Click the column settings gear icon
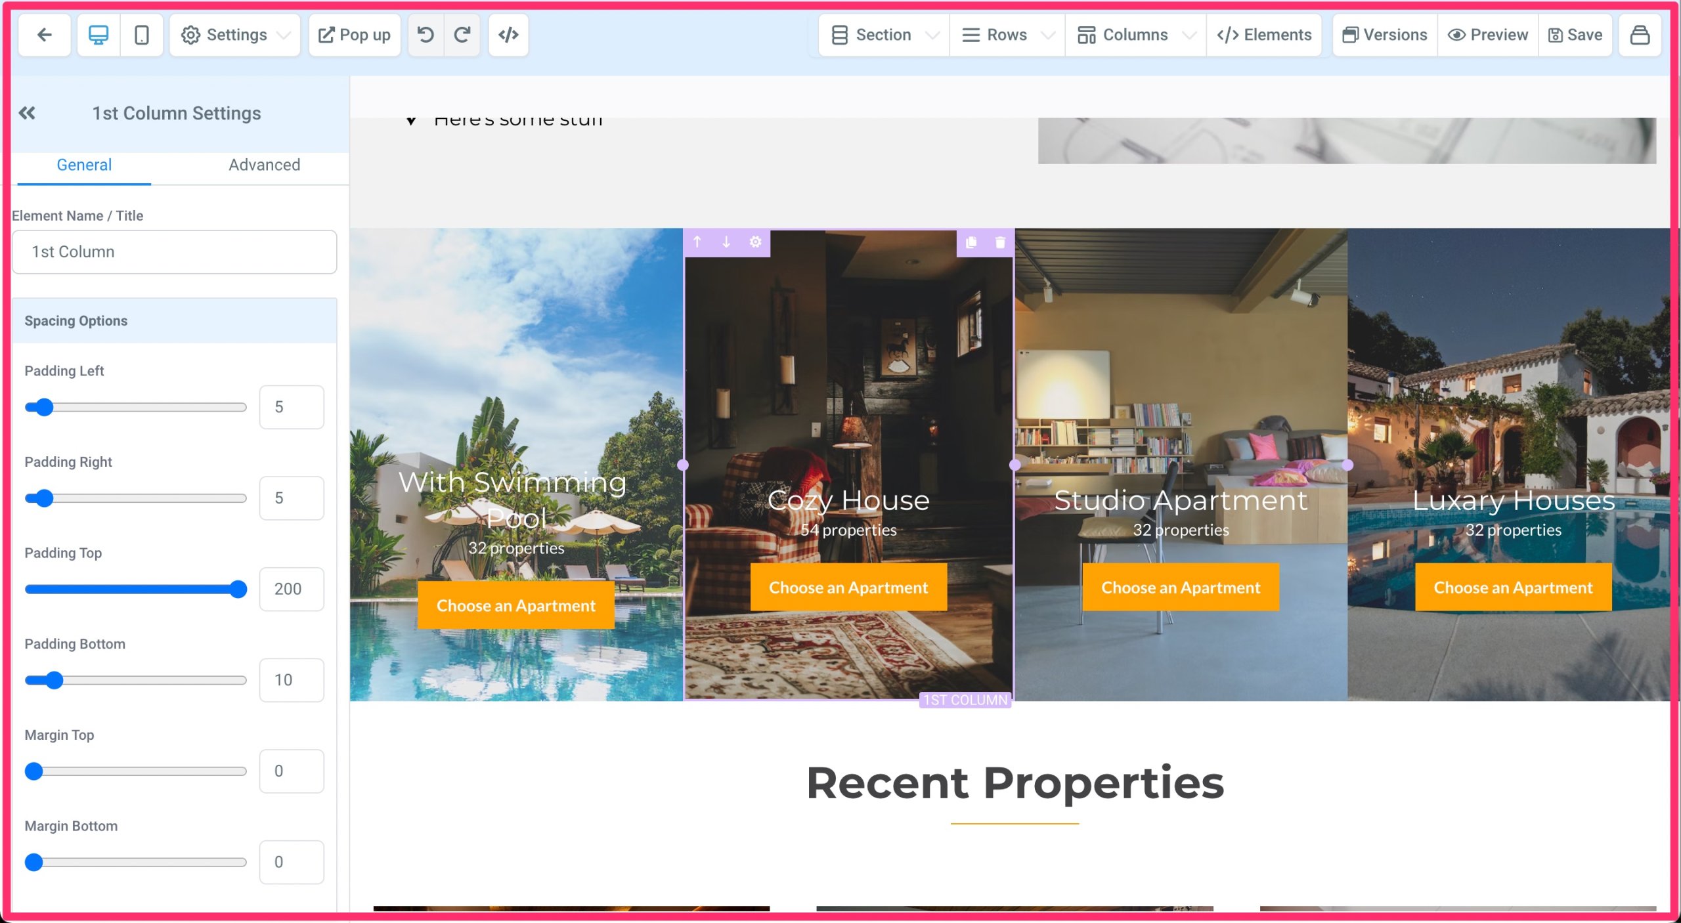The image size is (1681, 923). point(754,240)
